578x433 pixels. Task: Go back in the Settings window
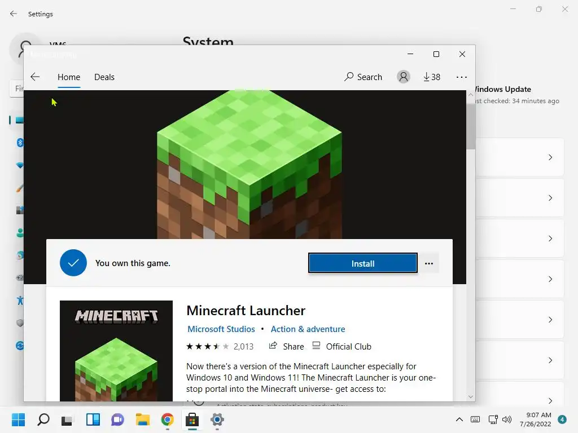click(x=14, y=14)
